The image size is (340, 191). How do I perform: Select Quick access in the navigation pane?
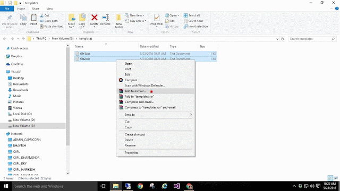(20, 48)
